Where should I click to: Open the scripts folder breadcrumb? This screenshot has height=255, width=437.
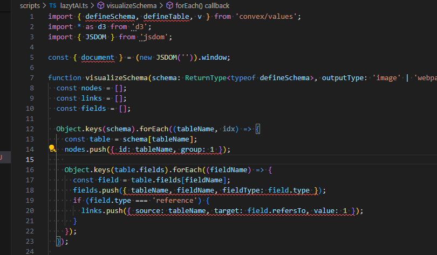(x=30, y=5)
